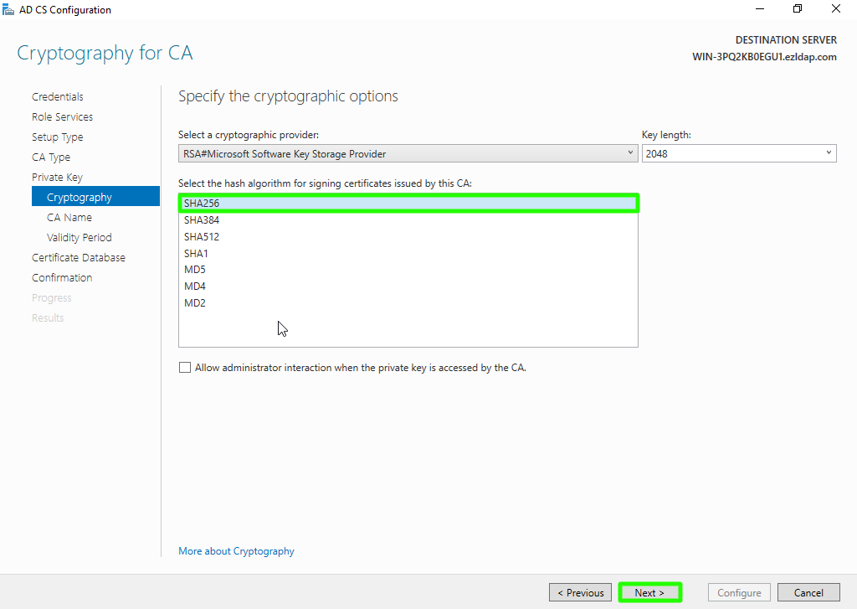Jump to the CA Type page
The height and width of the screenshot is (609, 857).
tap(51, 157)
